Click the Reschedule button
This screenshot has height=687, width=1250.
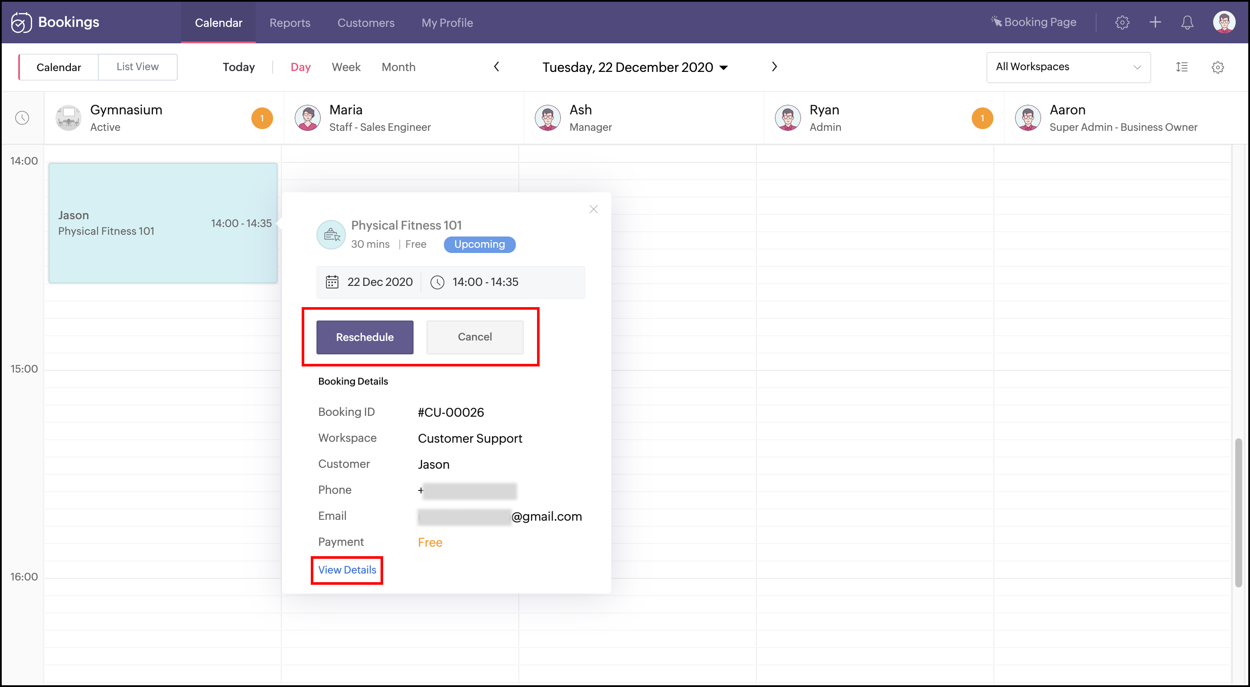point(365,337)
